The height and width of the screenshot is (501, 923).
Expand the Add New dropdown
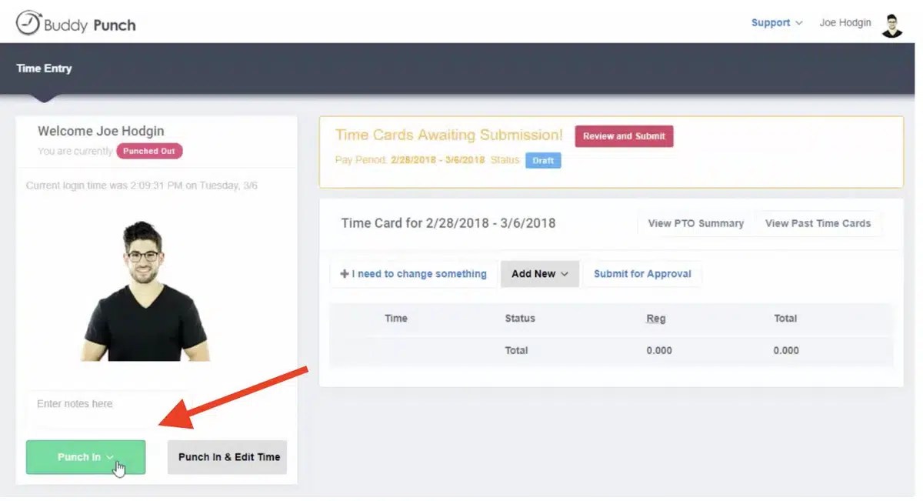(539, 273)
